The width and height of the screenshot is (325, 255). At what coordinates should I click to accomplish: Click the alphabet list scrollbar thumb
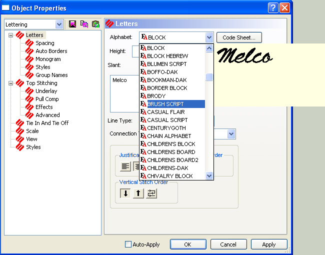coord(209,77)
